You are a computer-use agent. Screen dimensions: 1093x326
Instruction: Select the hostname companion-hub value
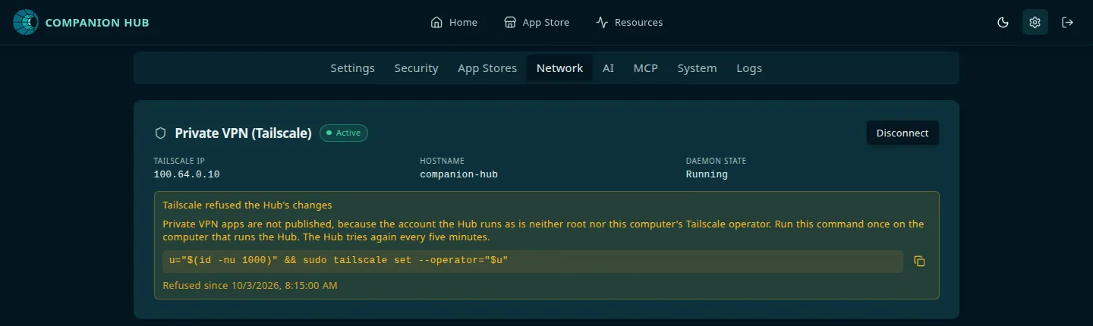tap(459, 174)
